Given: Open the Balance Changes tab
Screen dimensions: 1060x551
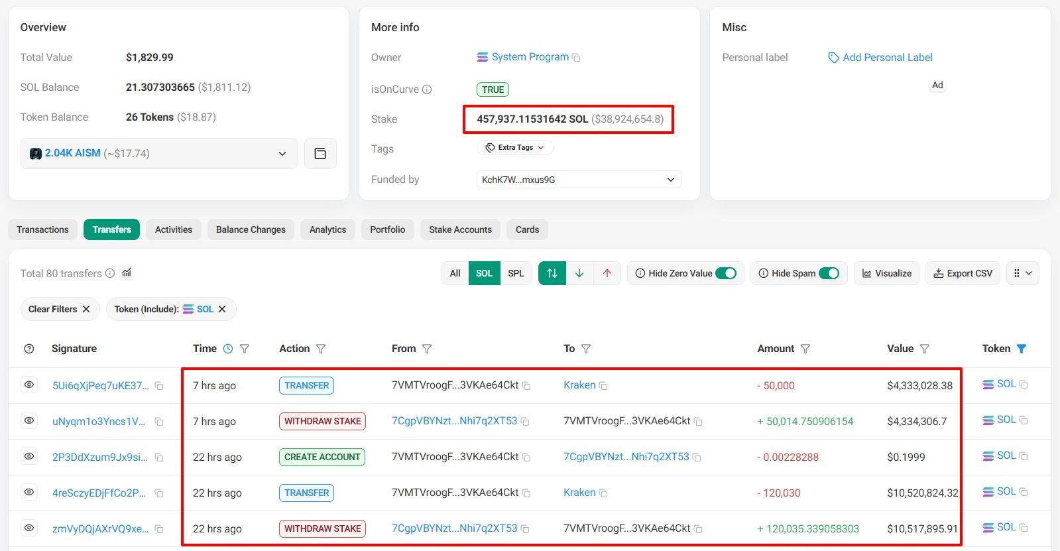Looking at the screenshot, I should click(x=251, y=229).
